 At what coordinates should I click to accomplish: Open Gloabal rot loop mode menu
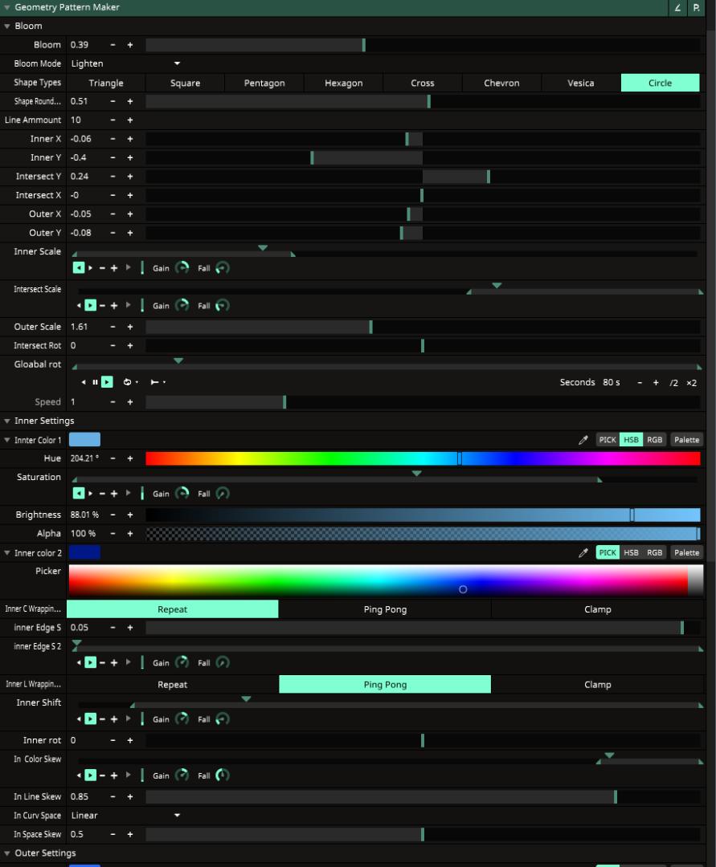130,382
